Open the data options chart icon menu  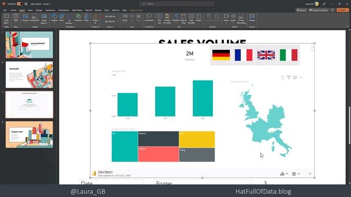point(284,174)
